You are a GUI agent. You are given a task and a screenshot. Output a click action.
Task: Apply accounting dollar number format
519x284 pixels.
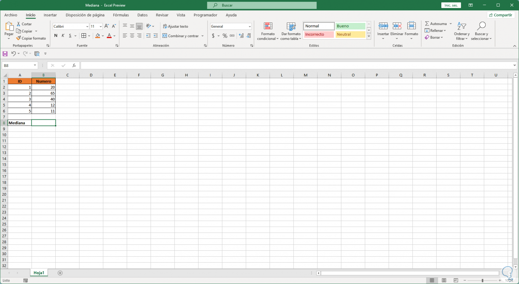point(213,36)
